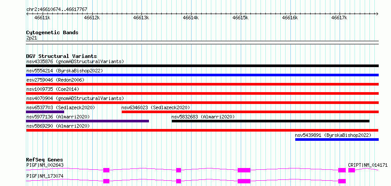This screenshot has height=186, width=391.
Task: Click the nsv5439891 (ByrskaBishop2022) label
Action: tap(333, 135)
